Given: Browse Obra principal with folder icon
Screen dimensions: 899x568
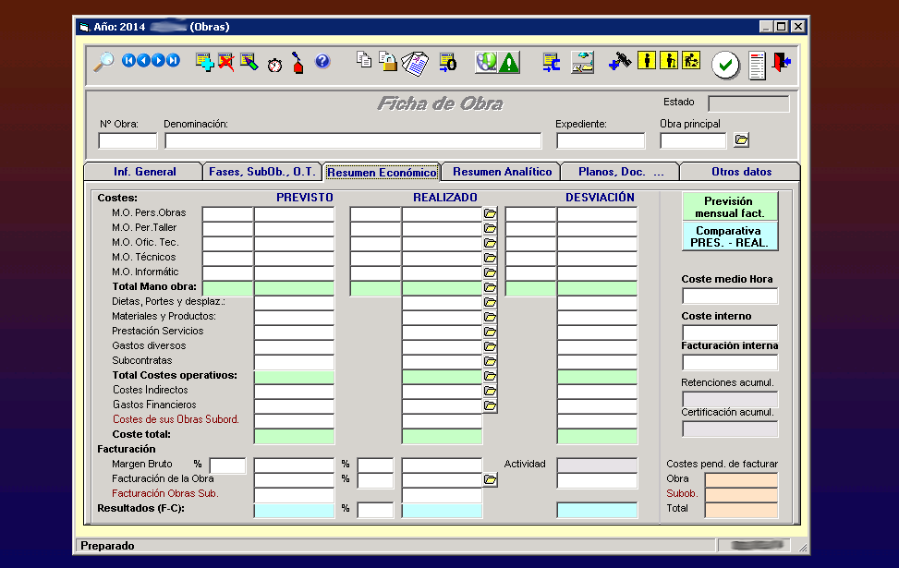Looking at the screenshot, I should pos(741,139).
